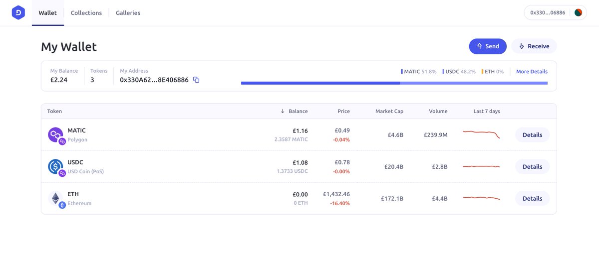Click the 0x330A62...8E406886 address text
Image resolution: width=599 pixels, height=253 pixels.
point(154,80)
